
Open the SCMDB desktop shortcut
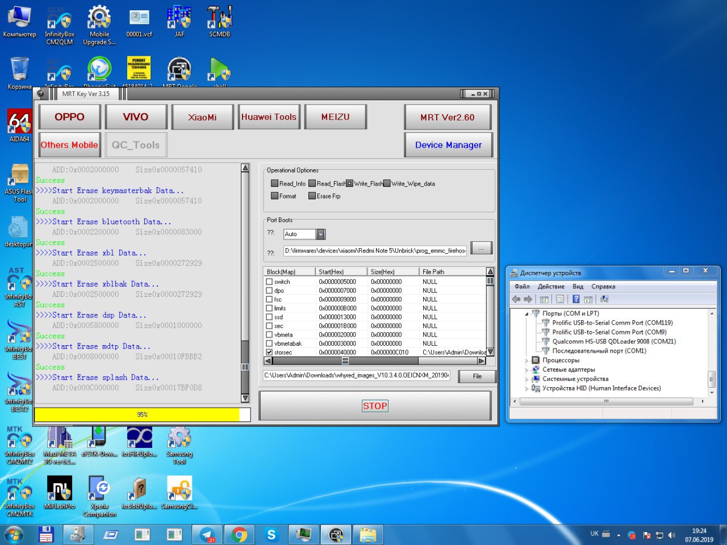pyautogui.click(x=219, y=22)
